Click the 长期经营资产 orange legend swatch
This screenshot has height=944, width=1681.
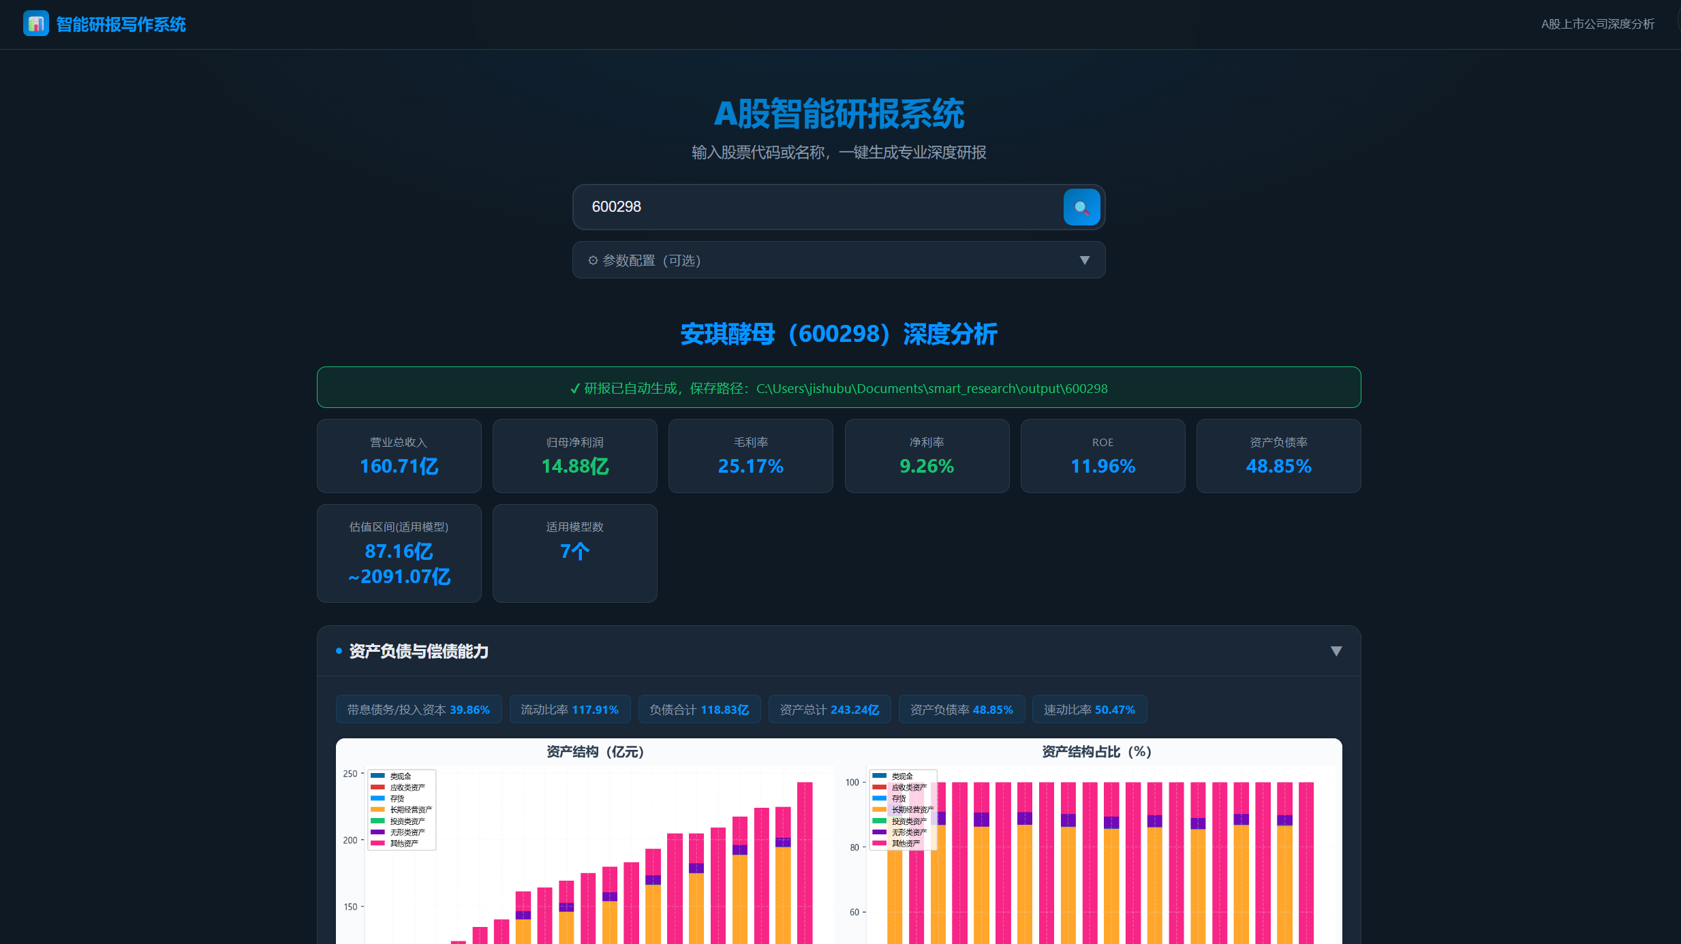pyautogui.click(x=377, y=810)
